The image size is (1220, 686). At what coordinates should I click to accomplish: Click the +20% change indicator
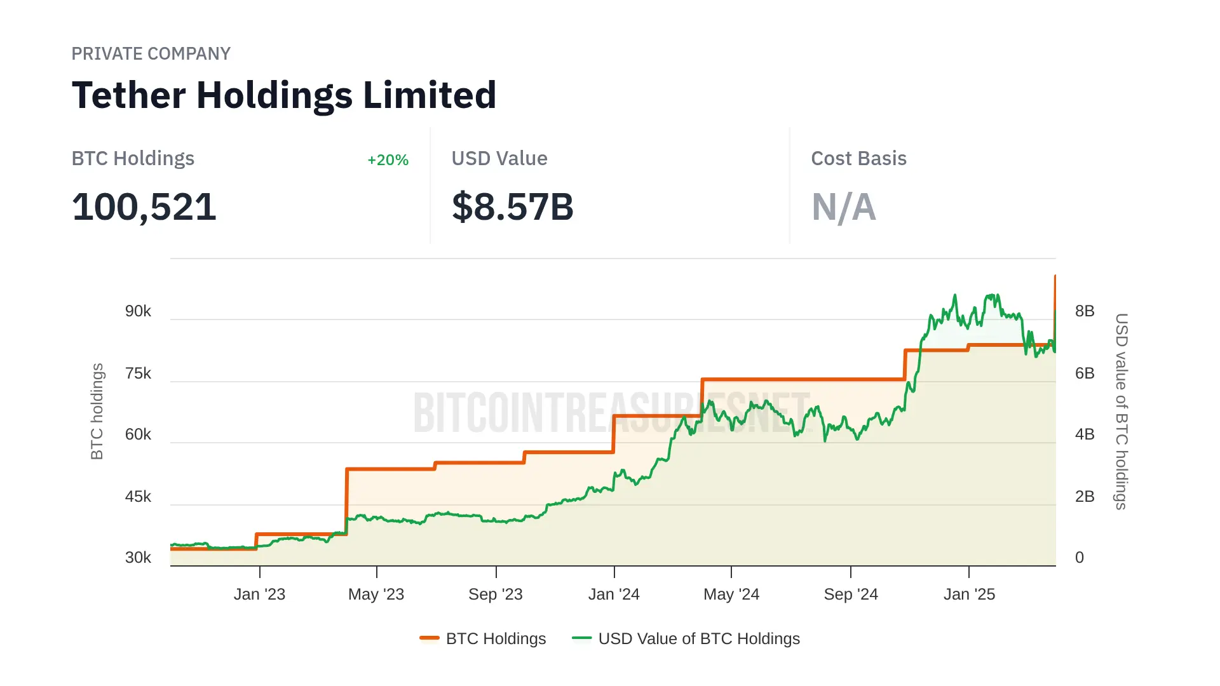click(x=388, y=160)
